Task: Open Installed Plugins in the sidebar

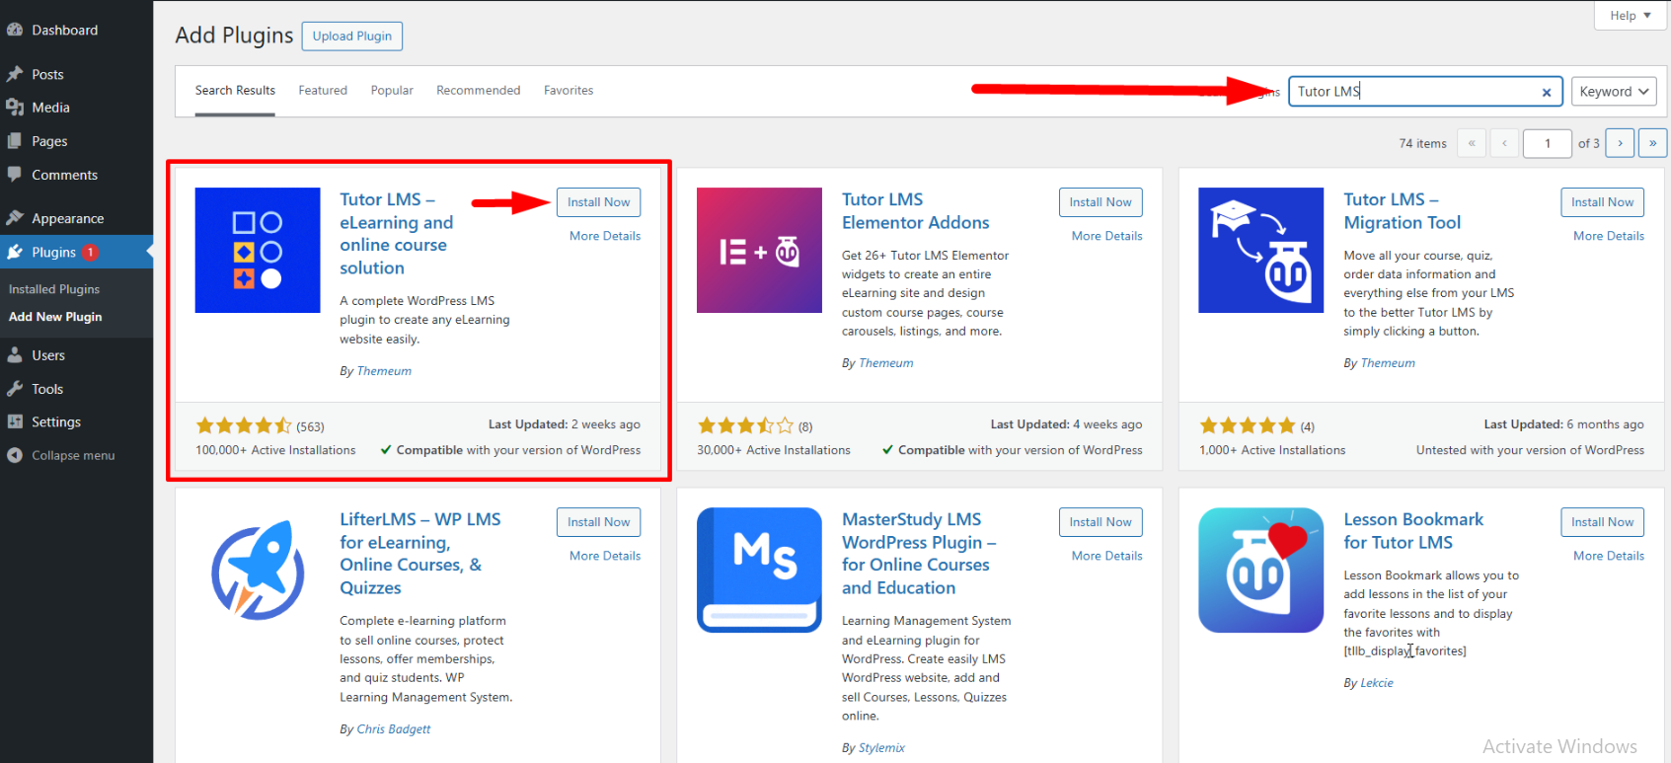Action: (x=54, y=289)
